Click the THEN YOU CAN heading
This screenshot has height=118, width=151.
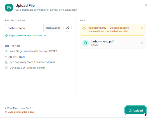pos(15,57)
